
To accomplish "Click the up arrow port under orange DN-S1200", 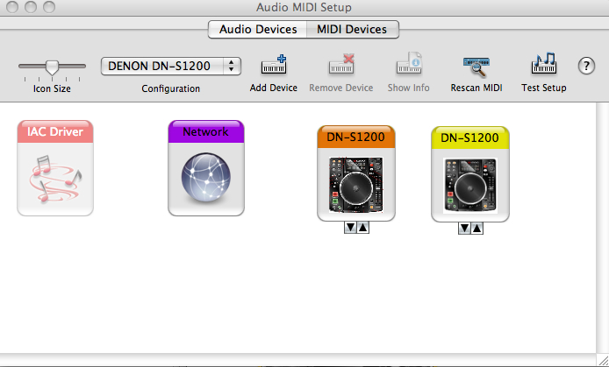I will click(362, 228).
